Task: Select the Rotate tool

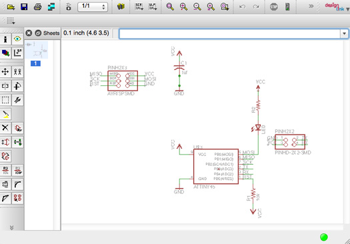Action: (x=17, y=86)
